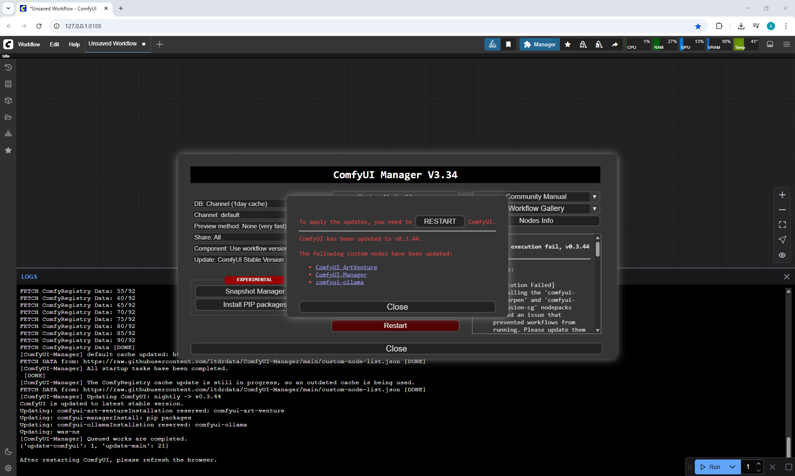Select the Unsaved Workflow tab

113,44
